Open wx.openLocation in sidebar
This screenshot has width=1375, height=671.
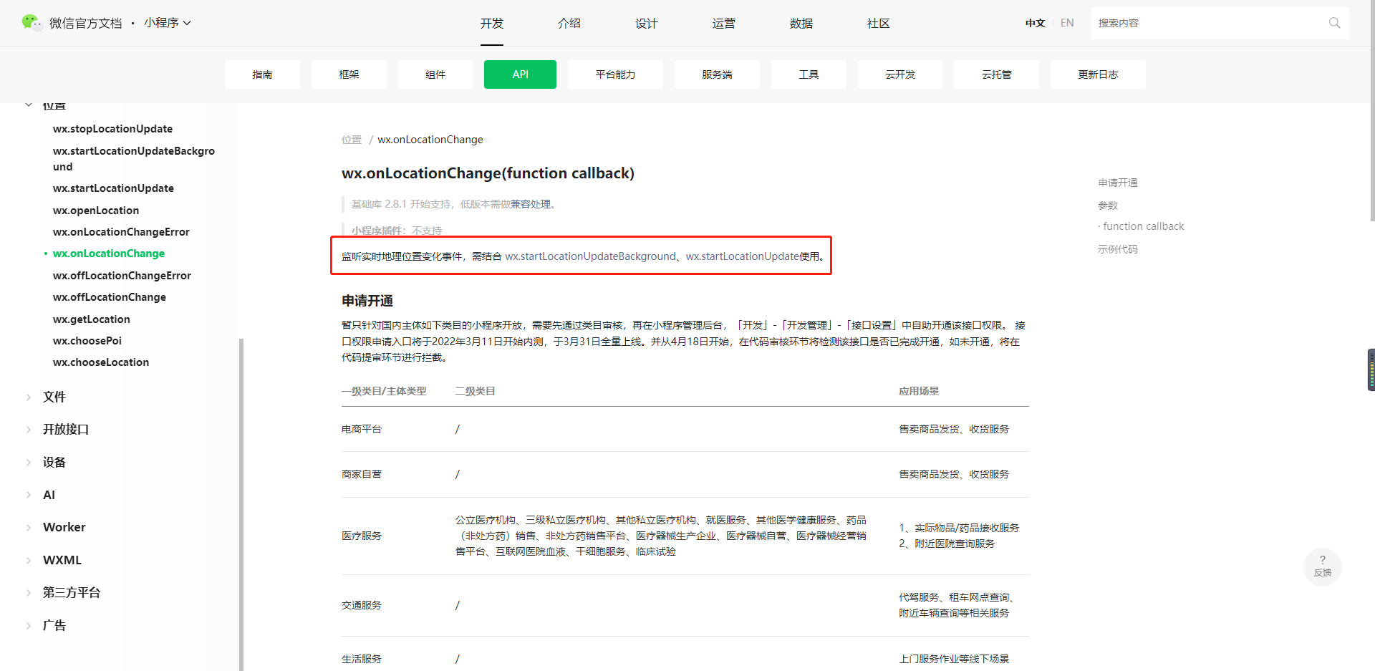coord(96,211)
